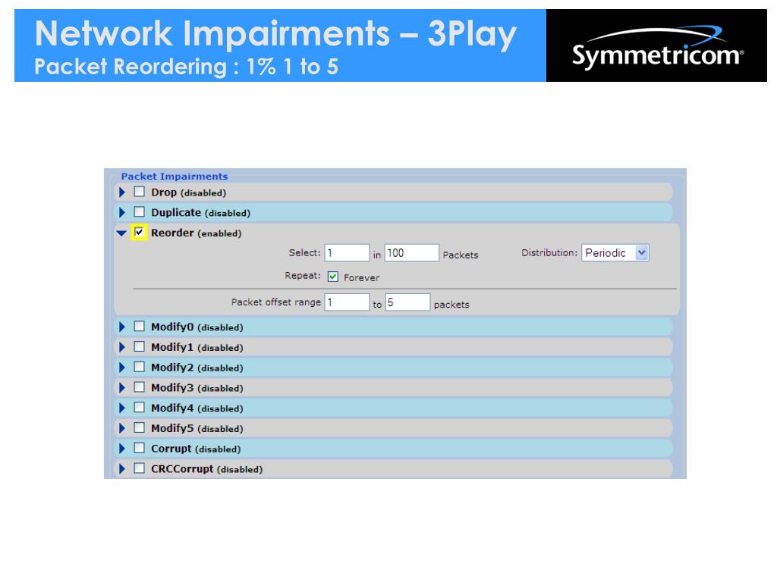Click the Duplicate (disabled) label
The image size is (777, 582).
(200, 213)
